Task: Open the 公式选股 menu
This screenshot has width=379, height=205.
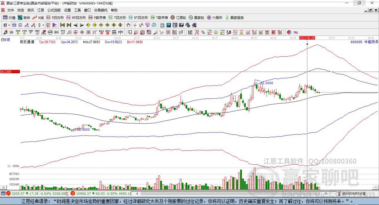Action: 54,10
